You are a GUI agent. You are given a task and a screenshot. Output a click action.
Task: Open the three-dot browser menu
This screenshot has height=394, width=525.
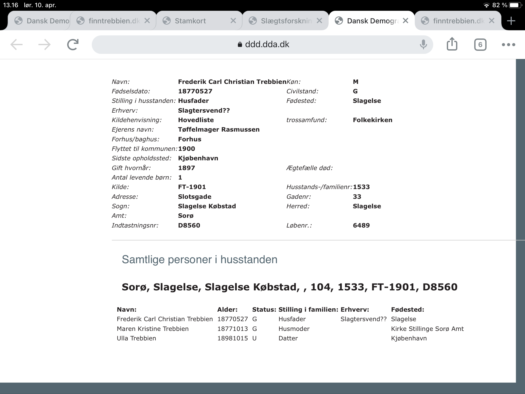coord(508,45)
